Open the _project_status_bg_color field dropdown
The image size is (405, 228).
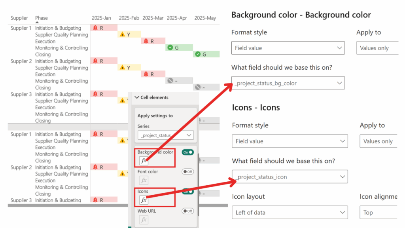(x=288, y=83)
